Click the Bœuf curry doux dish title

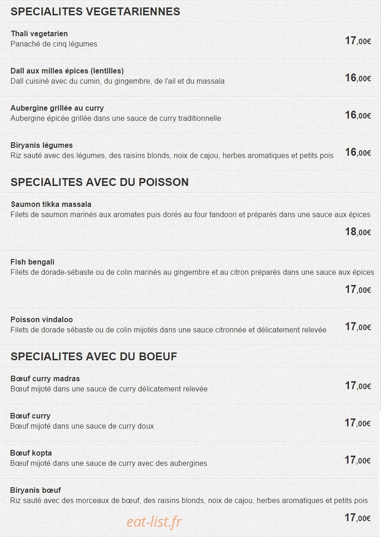(x=30, y=416)
